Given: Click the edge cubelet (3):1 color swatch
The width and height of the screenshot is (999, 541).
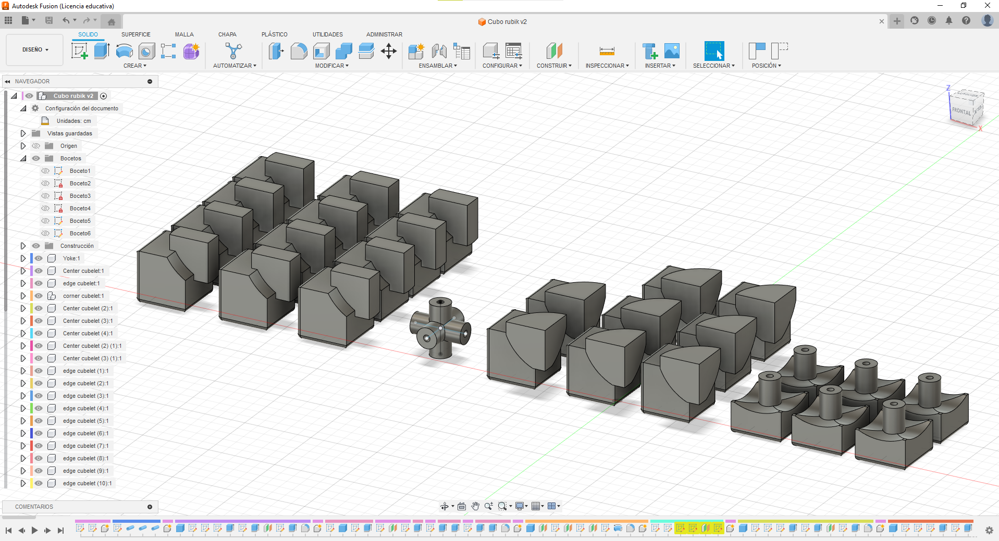Looking at the screenshot, I should click(x=32, y=396).
